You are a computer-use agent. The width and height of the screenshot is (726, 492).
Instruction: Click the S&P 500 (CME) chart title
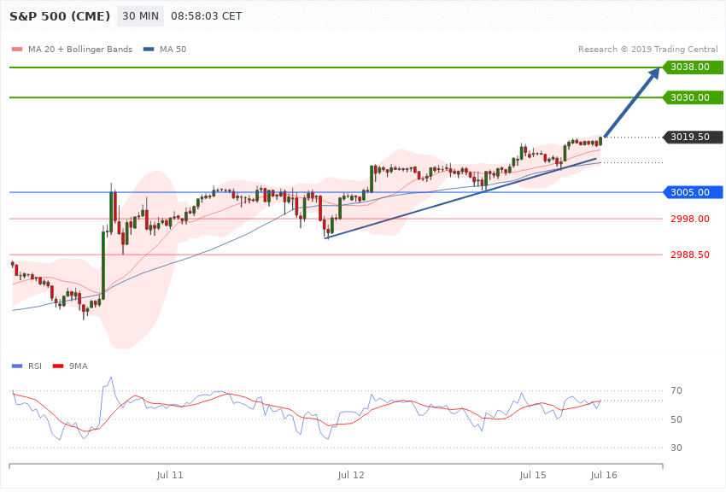(60, 16)
